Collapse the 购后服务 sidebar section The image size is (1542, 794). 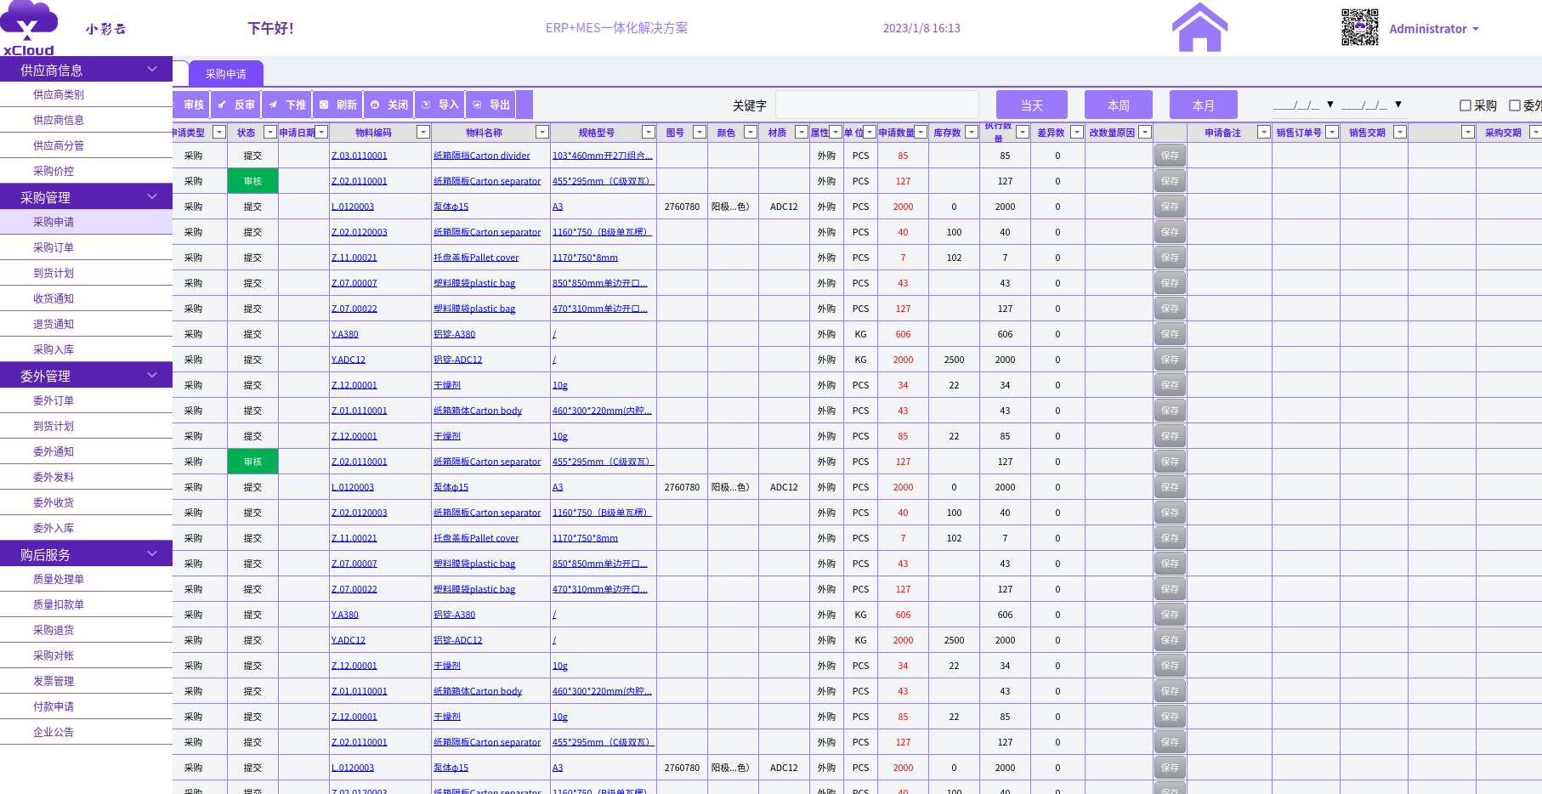pyautogui.click(x=153, y=553)
